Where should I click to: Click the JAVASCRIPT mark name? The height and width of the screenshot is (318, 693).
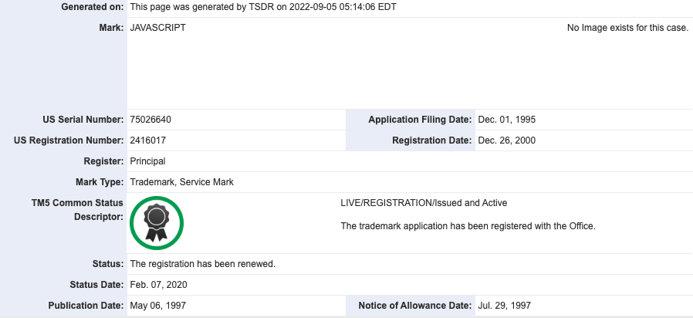pos(158,28)
